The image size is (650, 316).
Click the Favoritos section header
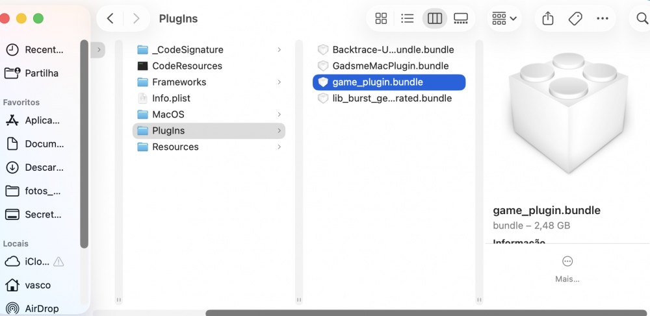coord(21,102)
